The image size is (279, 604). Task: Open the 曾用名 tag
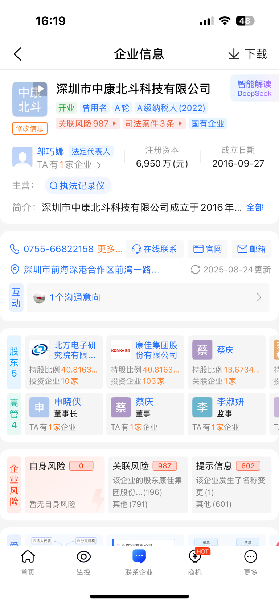[95, 108]
